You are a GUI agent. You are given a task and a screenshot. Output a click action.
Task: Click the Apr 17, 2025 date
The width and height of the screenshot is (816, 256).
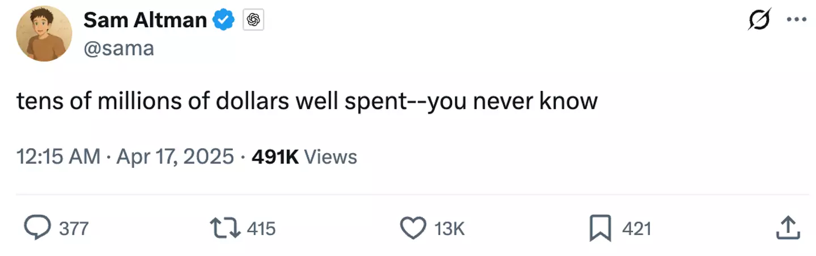click(x=175, y=157)
